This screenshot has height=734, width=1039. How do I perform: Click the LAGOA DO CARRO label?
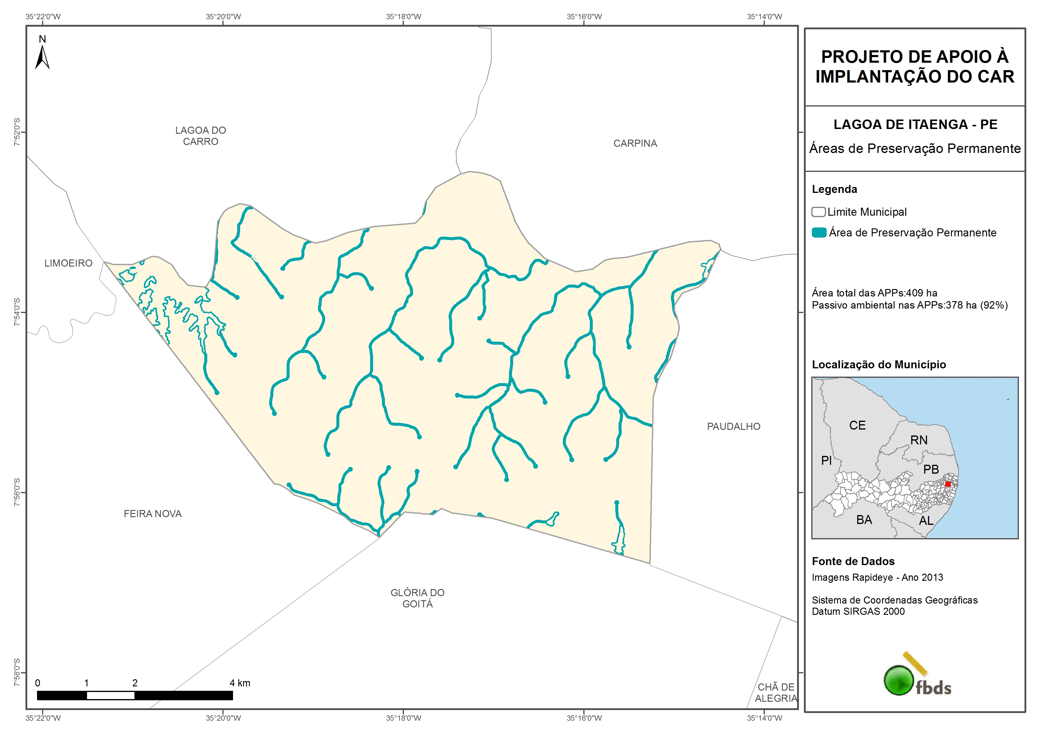[x=200, y=136]
